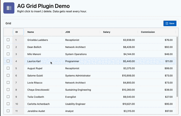Click the $10,906.00 salary cell
The image size is (181, 116).
pos(119,76)
